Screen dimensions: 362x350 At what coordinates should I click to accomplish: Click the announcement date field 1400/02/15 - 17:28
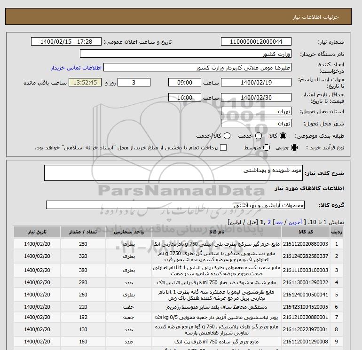pos(66,42)
